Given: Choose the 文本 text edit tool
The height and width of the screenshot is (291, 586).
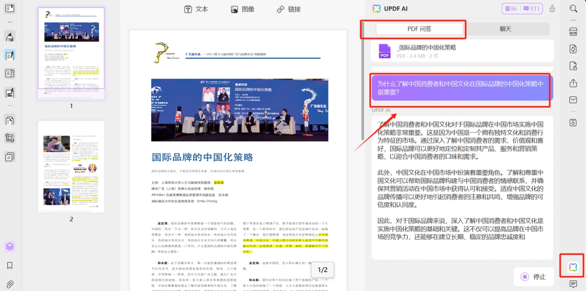Looking at the screenshot, I should [x=196, y=9].
